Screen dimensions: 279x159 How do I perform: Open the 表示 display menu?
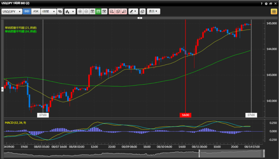pyautogui.click(x=153, y=11)
